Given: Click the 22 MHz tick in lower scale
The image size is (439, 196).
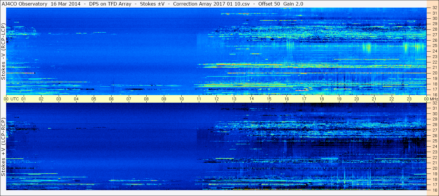Looking at the screenshot, I should tap(434, 157).
